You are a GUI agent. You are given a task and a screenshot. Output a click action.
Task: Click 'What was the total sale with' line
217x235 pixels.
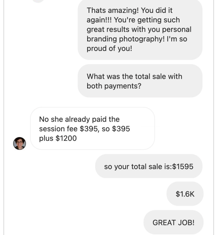click(x=134, y=76)
